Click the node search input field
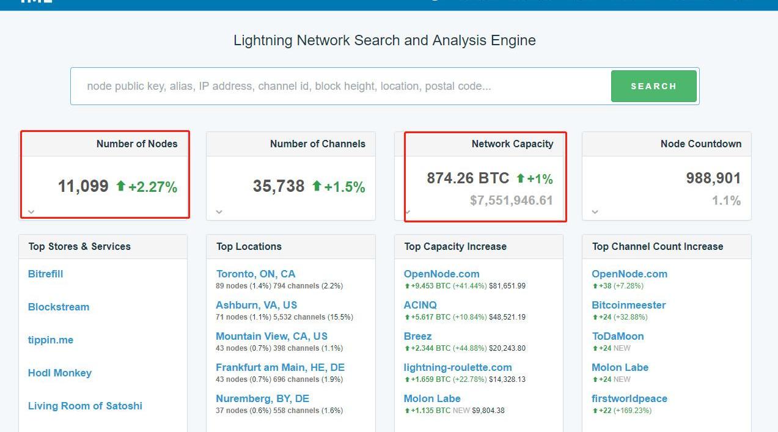This screenshot has width=778, height=432. pyautogui.click(x=341, y=86)
